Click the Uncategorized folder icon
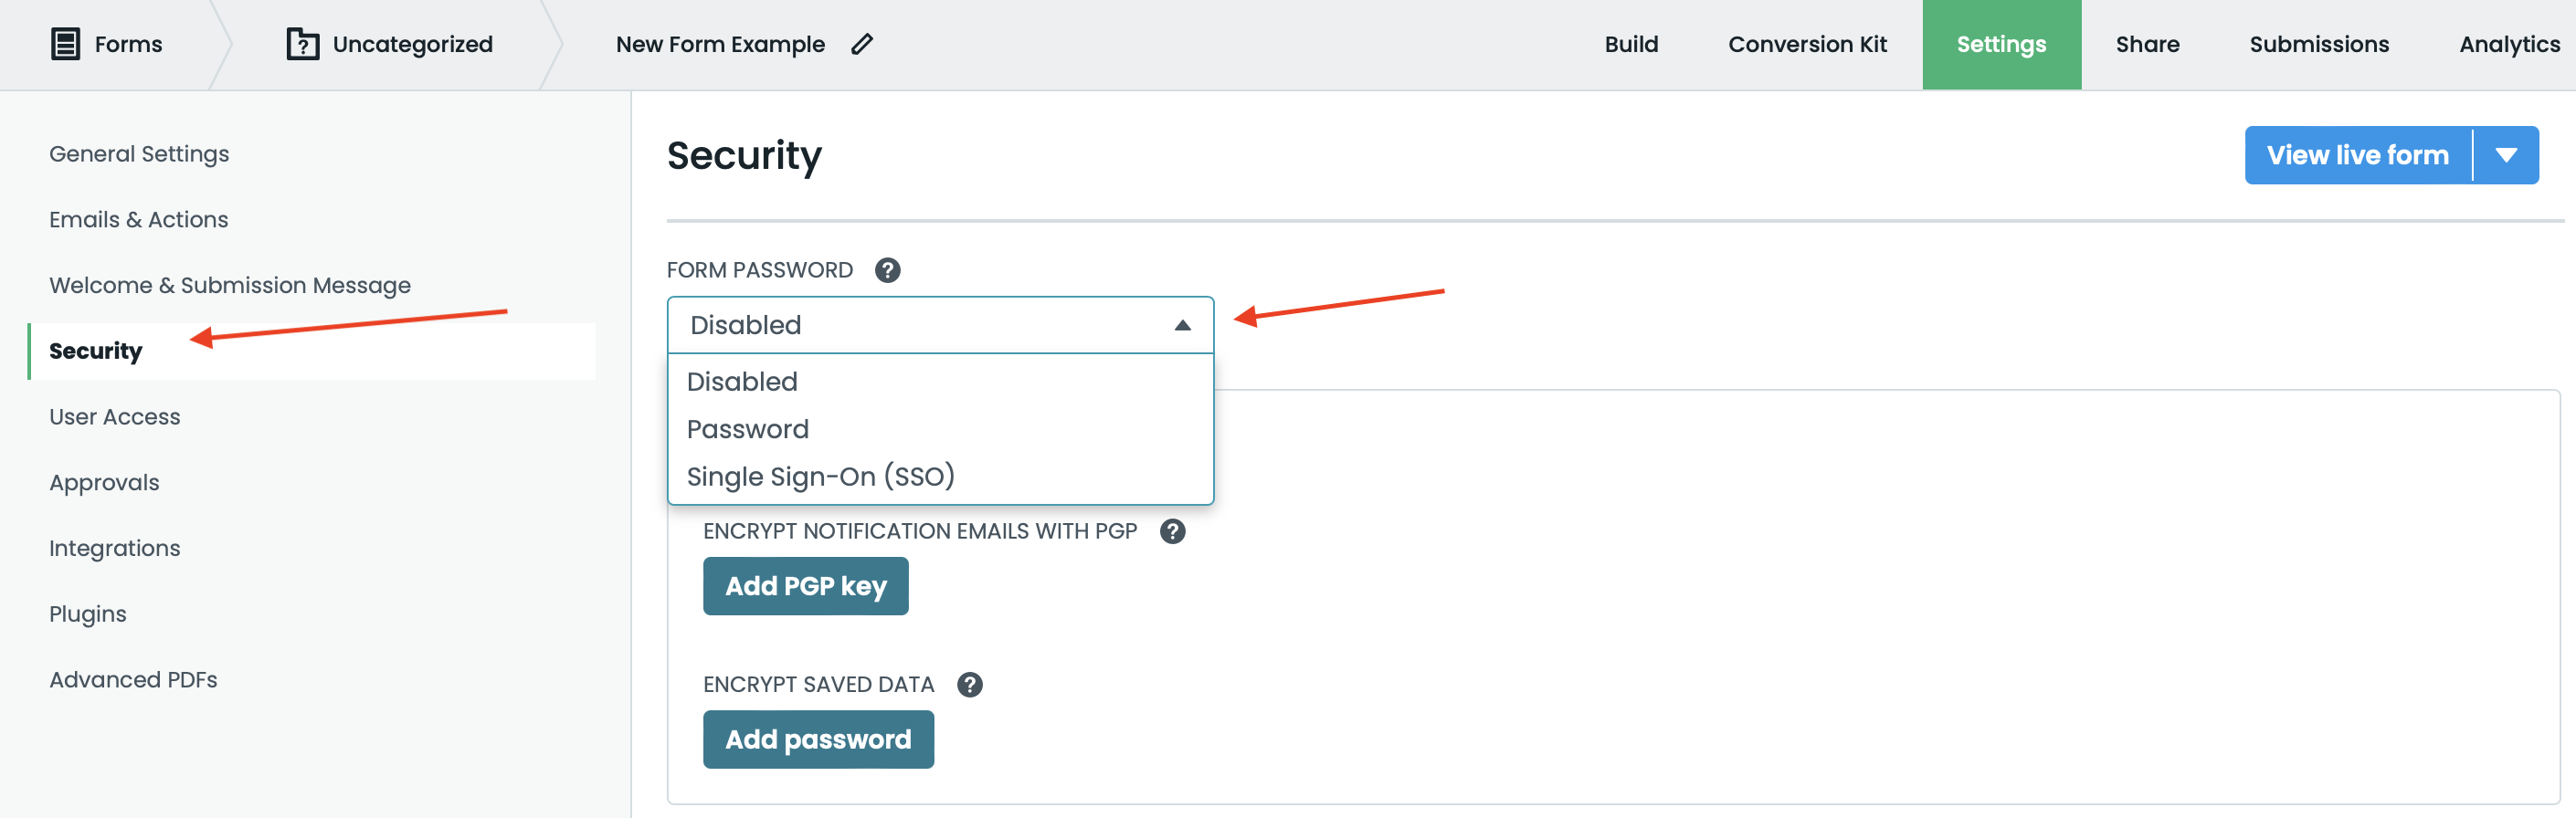Image resolution: width=2576 pixels, height=818 pixels. pyautogui.click(x=302, y=44)
